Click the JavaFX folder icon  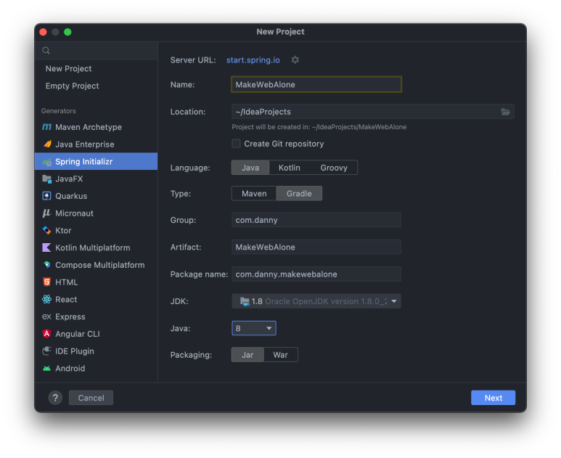pyautogui.click(x=47, y=179)
